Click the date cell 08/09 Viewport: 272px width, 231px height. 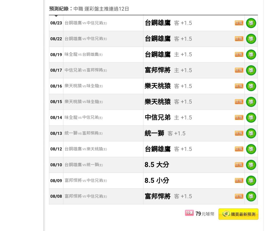[x=56, y=181]
